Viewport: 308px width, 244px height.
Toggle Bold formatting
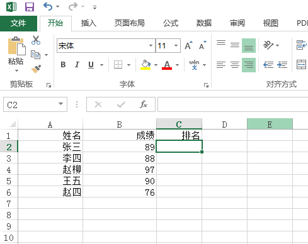coord(63,65)
